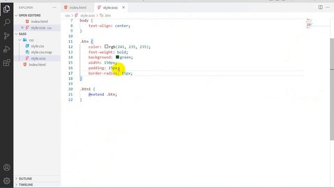
Task: Click the 'text-align: center;' line
Action: tap(109, 26)
